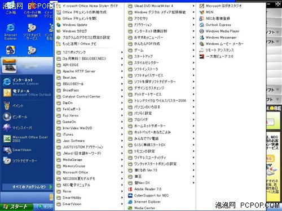
Task: Open the ホームネットサポーター folder
Action: tap(161, 126)
